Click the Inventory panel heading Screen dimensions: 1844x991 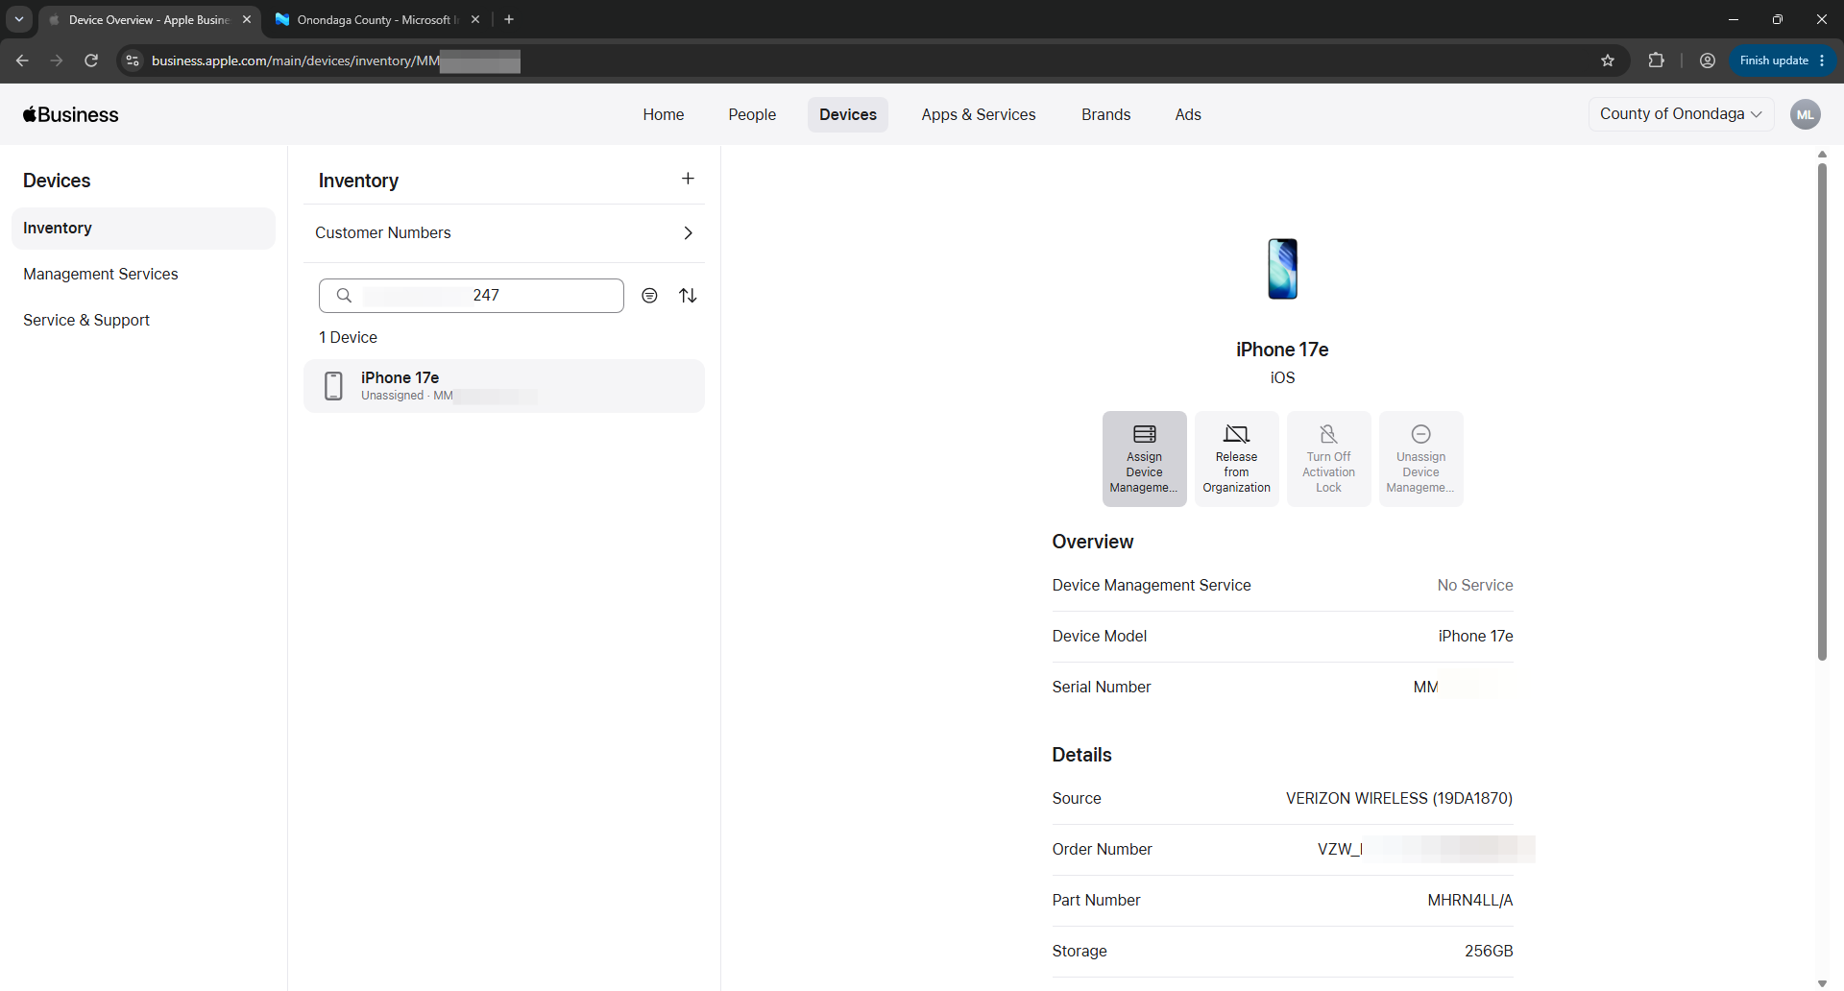(x=358, y=181)
